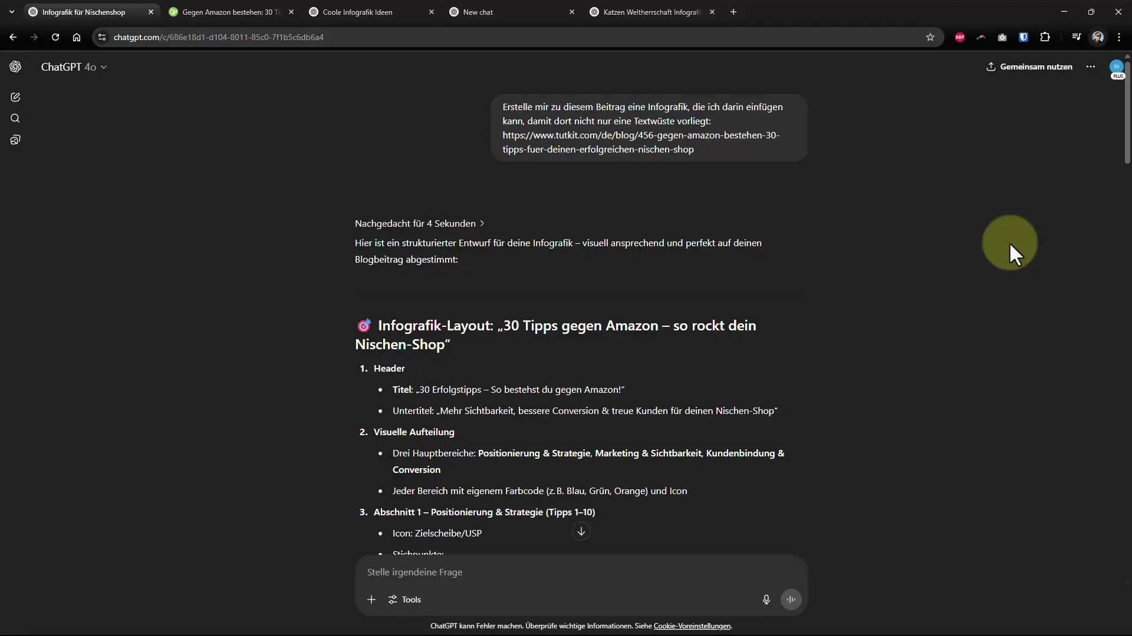Bookmark this page with the star icon
Screen dimensions: 1132x636
click(930, 37)
